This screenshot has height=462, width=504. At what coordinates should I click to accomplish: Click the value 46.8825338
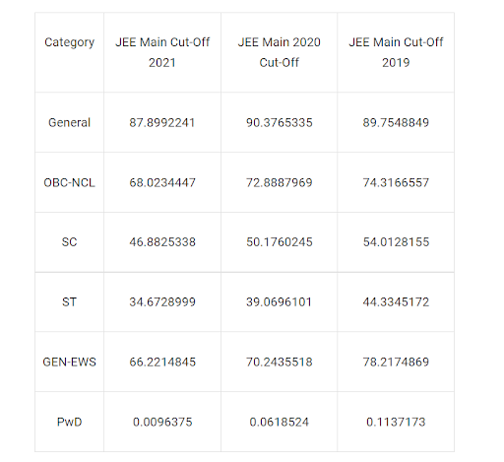point(162,242)
